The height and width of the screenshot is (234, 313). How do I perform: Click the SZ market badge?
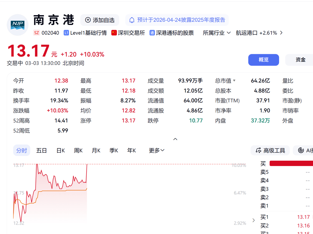tap(37, 33)
